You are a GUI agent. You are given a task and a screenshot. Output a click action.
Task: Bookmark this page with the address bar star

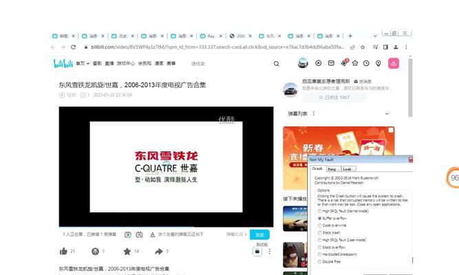(x=363, y=47)
